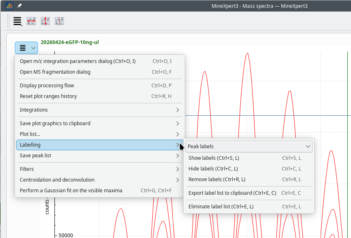Click the lock x-axis range icon with horizontal arrows

[x=31, y=21]
